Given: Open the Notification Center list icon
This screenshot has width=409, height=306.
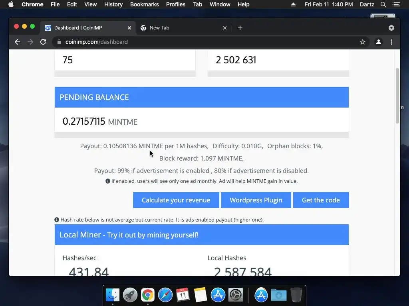Looking at the screenshot, I should [396, 4].
